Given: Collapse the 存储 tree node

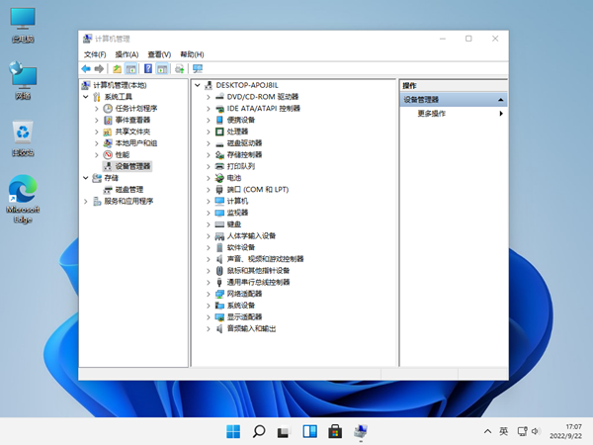Looking at the screenshot, I should tap(86, 178).
